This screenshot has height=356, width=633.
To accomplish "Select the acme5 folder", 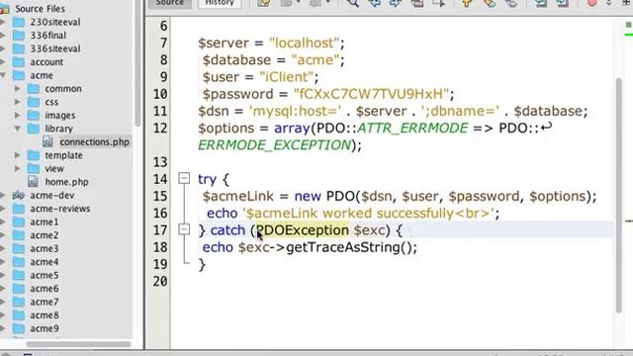I will point(44,275).
